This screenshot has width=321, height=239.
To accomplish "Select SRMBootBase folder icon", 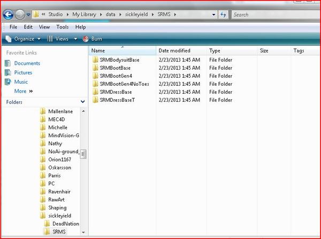I will pos(95,68).
